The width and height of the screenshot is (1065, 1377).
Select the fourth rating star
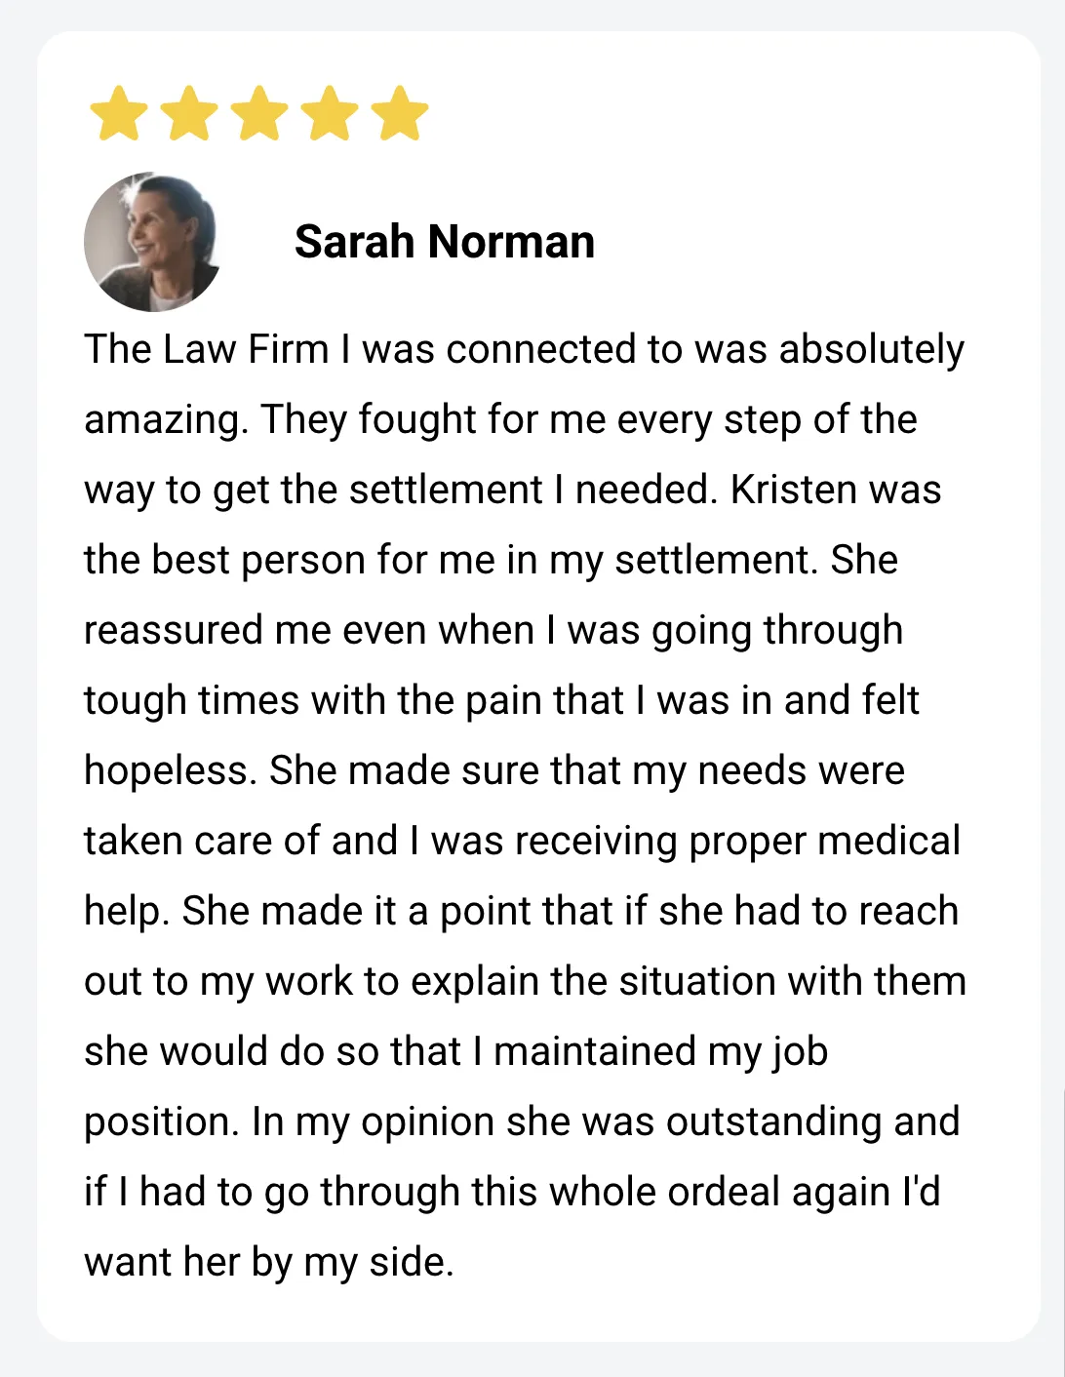click(330, 113)
